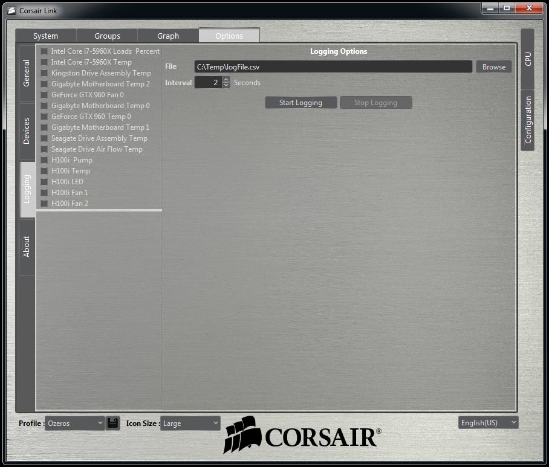Click the Stop Logging button

tap(375, 103)
